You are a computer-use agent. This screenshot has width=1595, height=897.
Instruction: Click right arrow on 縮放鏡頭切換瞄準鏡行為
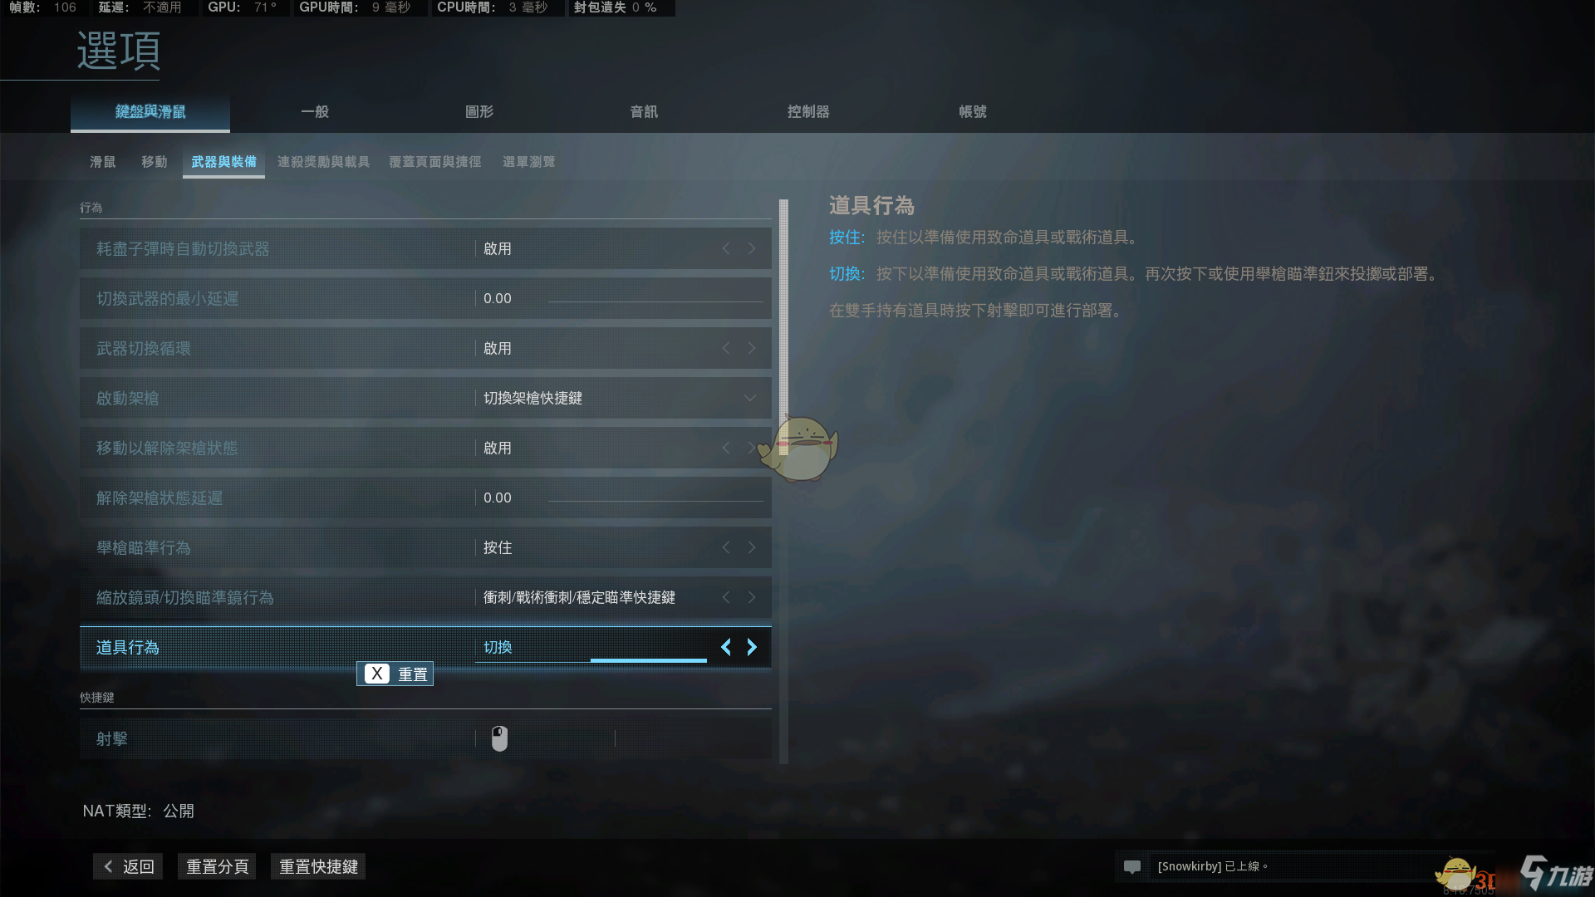[752, 597]
